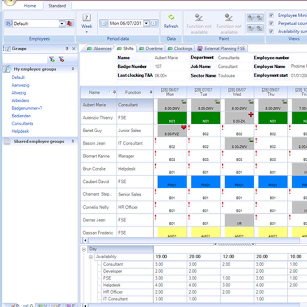Viewport: 307px width, 307px height.
Task: Collapse Shared employee groups section
Action: [x=73, y=141]
